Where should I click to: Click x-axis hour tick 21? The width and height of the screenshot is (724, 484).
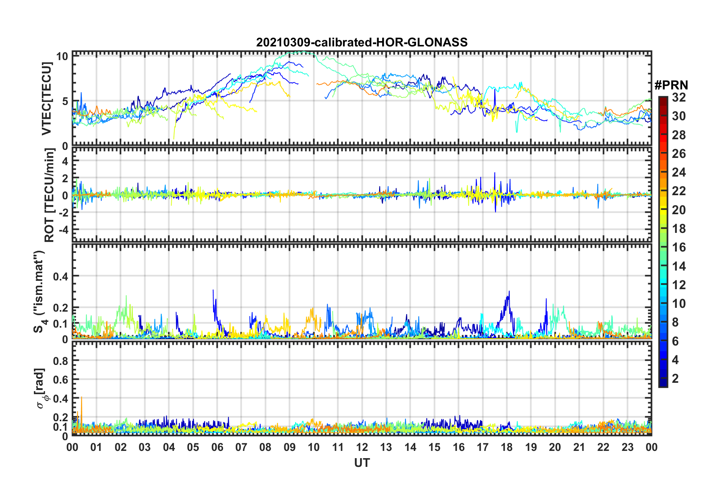click(x=579, y=447)
